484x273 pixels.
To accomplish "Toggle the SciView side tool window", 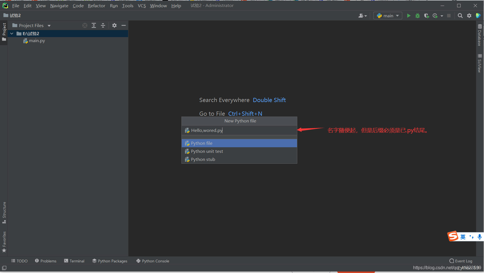I will coord(480,63).
